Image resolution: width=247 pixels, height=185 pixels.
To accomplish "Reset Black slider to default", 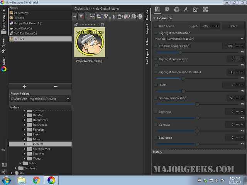I will [242, 91].
